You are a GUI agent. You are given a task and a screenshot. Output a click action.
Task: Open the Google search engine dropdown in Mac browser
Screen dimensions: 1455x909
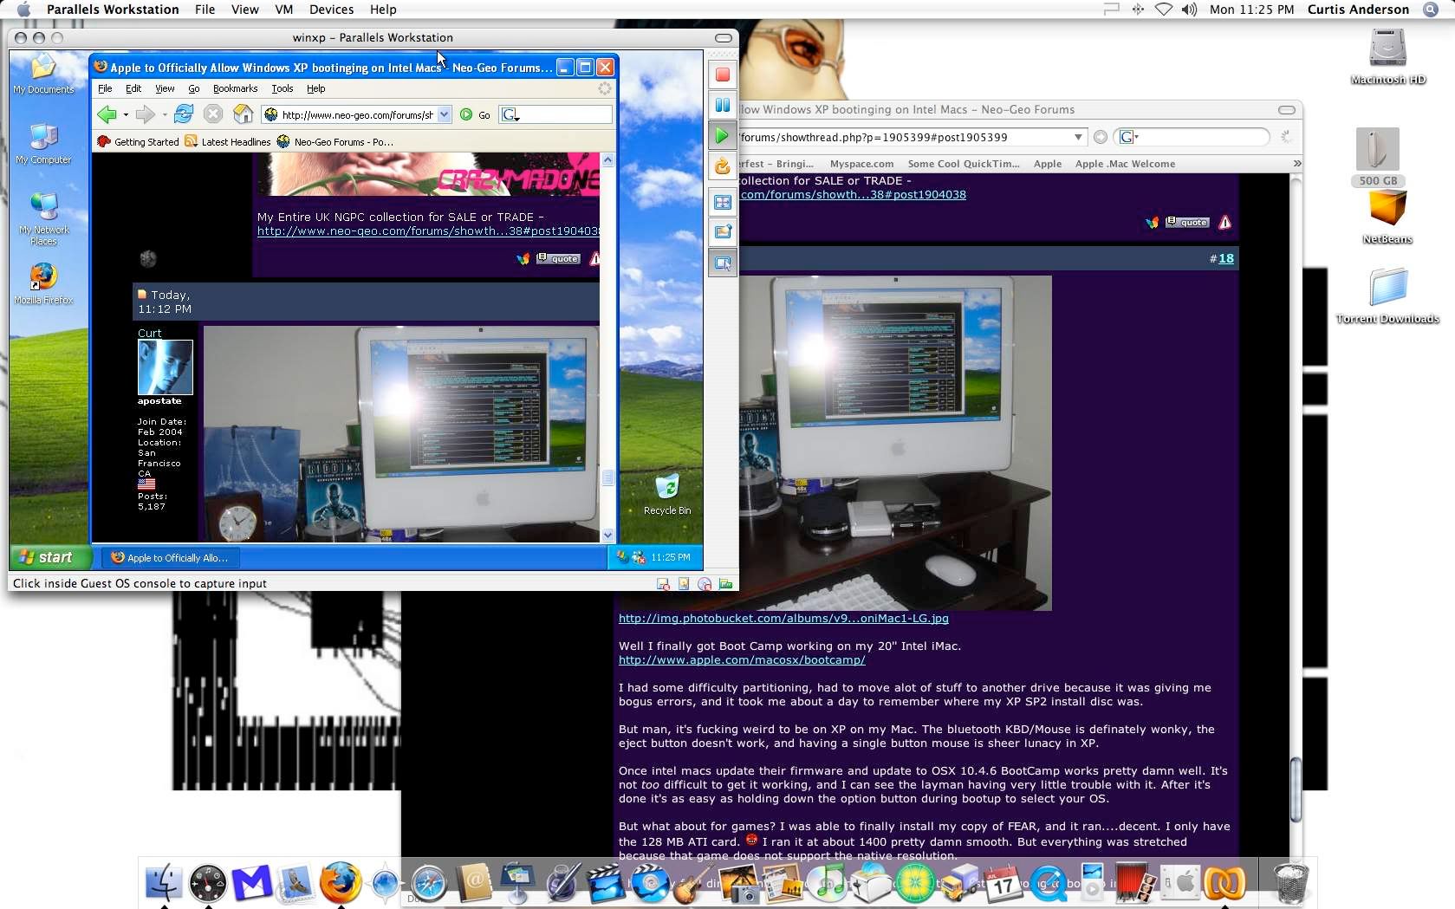pos(1129,137)
